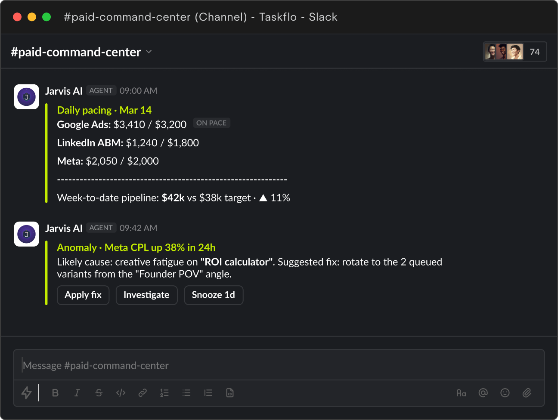The height and width of the screenshot is (420, 558).
Task: Snooze the anomaly alert for 1d
Action: [x=214, y=295]
